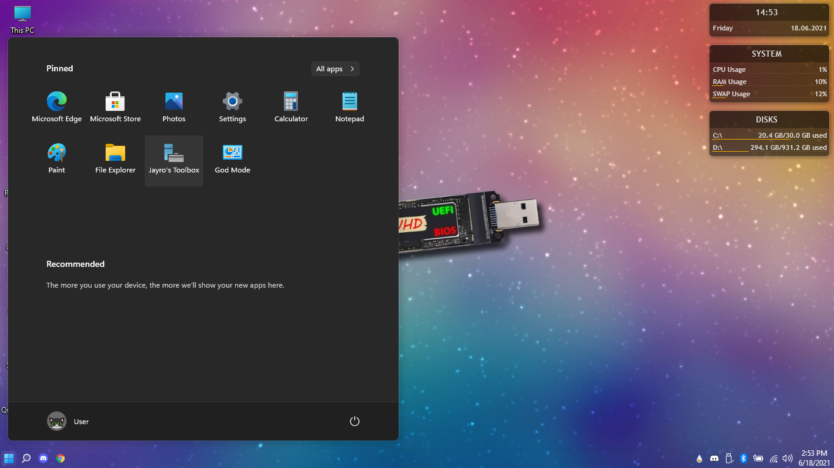Launch Paint from the Start menu
Screen dimensions: 834x468
pos(57,158)
